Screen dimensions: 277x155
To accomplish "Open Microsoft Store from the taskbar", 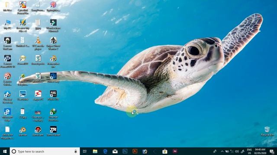I will (x=165, y=151).
